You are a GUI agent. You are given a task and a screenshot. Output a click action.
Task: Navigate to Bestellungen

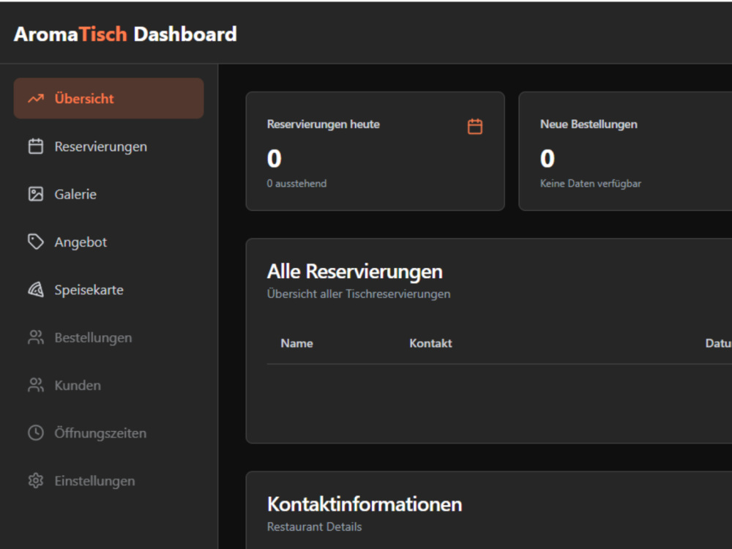[x=108, y=337]
